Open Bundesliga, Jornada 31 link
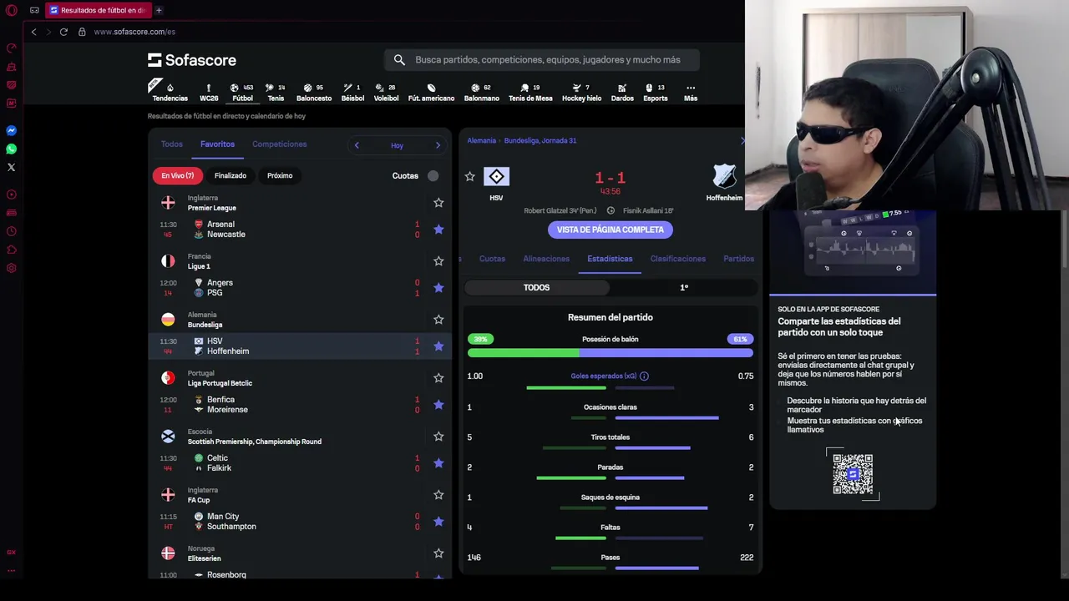 click(x=540, y=140)
